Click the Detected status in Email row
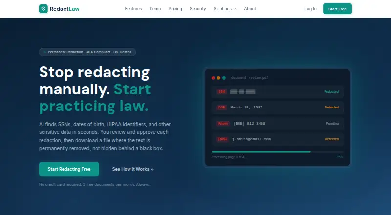 click(332, 139)
